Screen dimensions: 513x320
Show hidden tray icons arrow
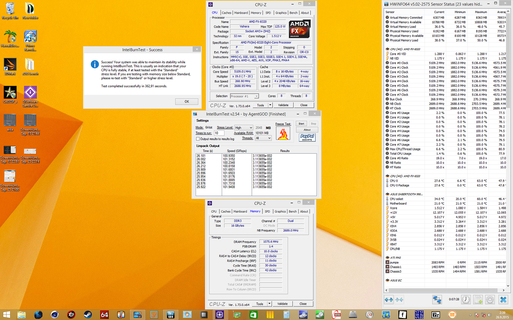(470, 315)
